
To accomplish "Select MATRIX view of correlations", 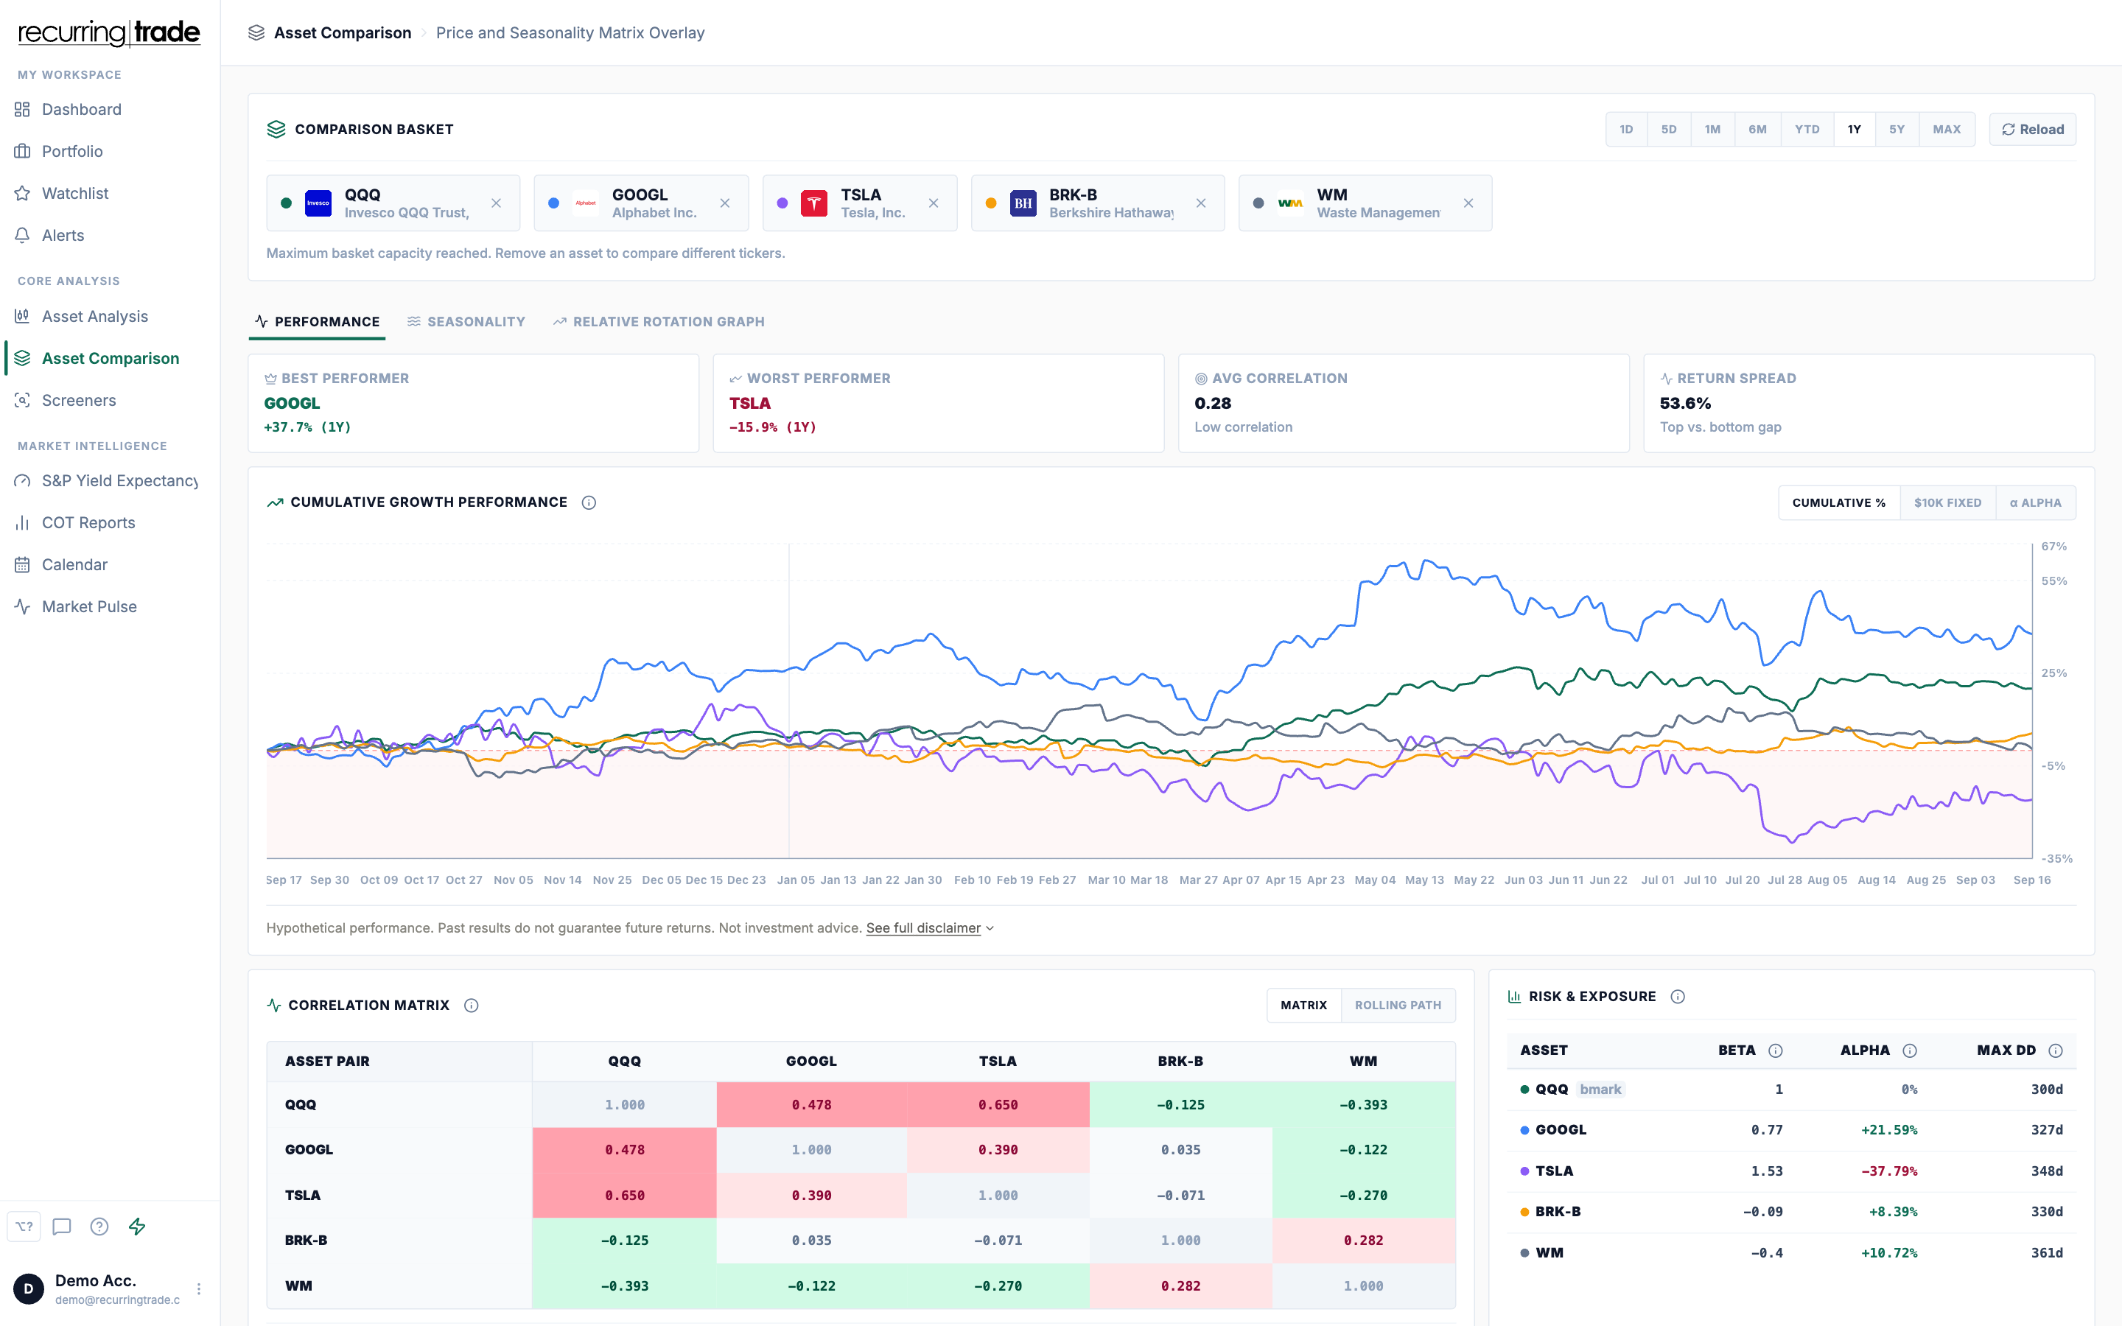I will (1304, 1005).
